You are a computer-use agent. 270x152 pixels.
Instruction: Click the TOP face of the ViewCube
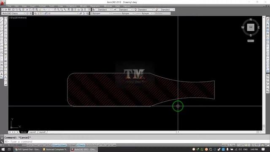[x=251, y=27]
